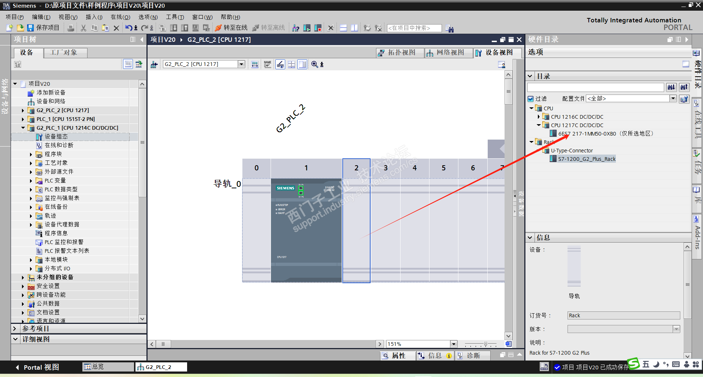Click the zoom slider handle in device view

(486, 344)
